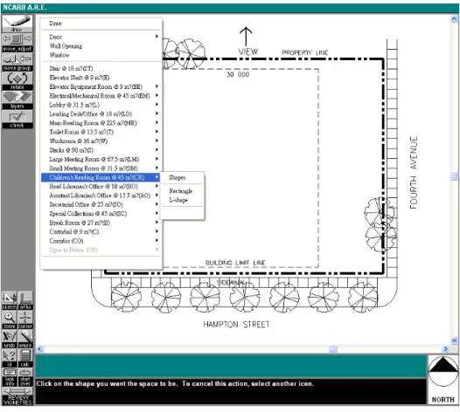Screen dimensions: 460x412
Task: Run the check tool
Action: pyautogui.click(x=17, y=120)
